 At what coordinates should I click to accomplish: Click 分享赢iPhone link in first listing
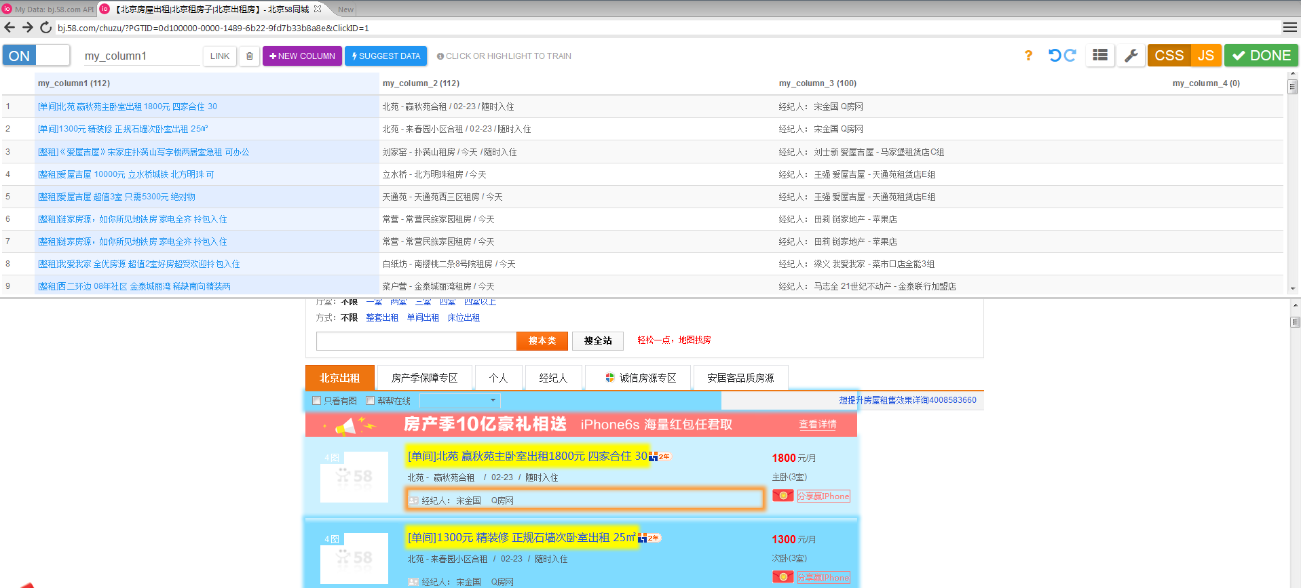[x=823, y=496]
